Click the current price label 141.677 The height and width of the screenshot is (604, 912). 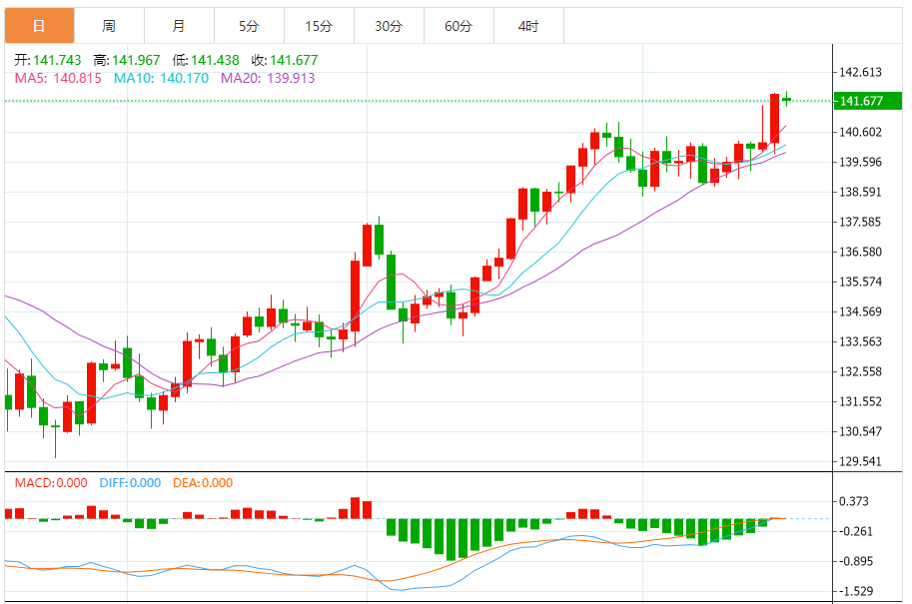867,101
